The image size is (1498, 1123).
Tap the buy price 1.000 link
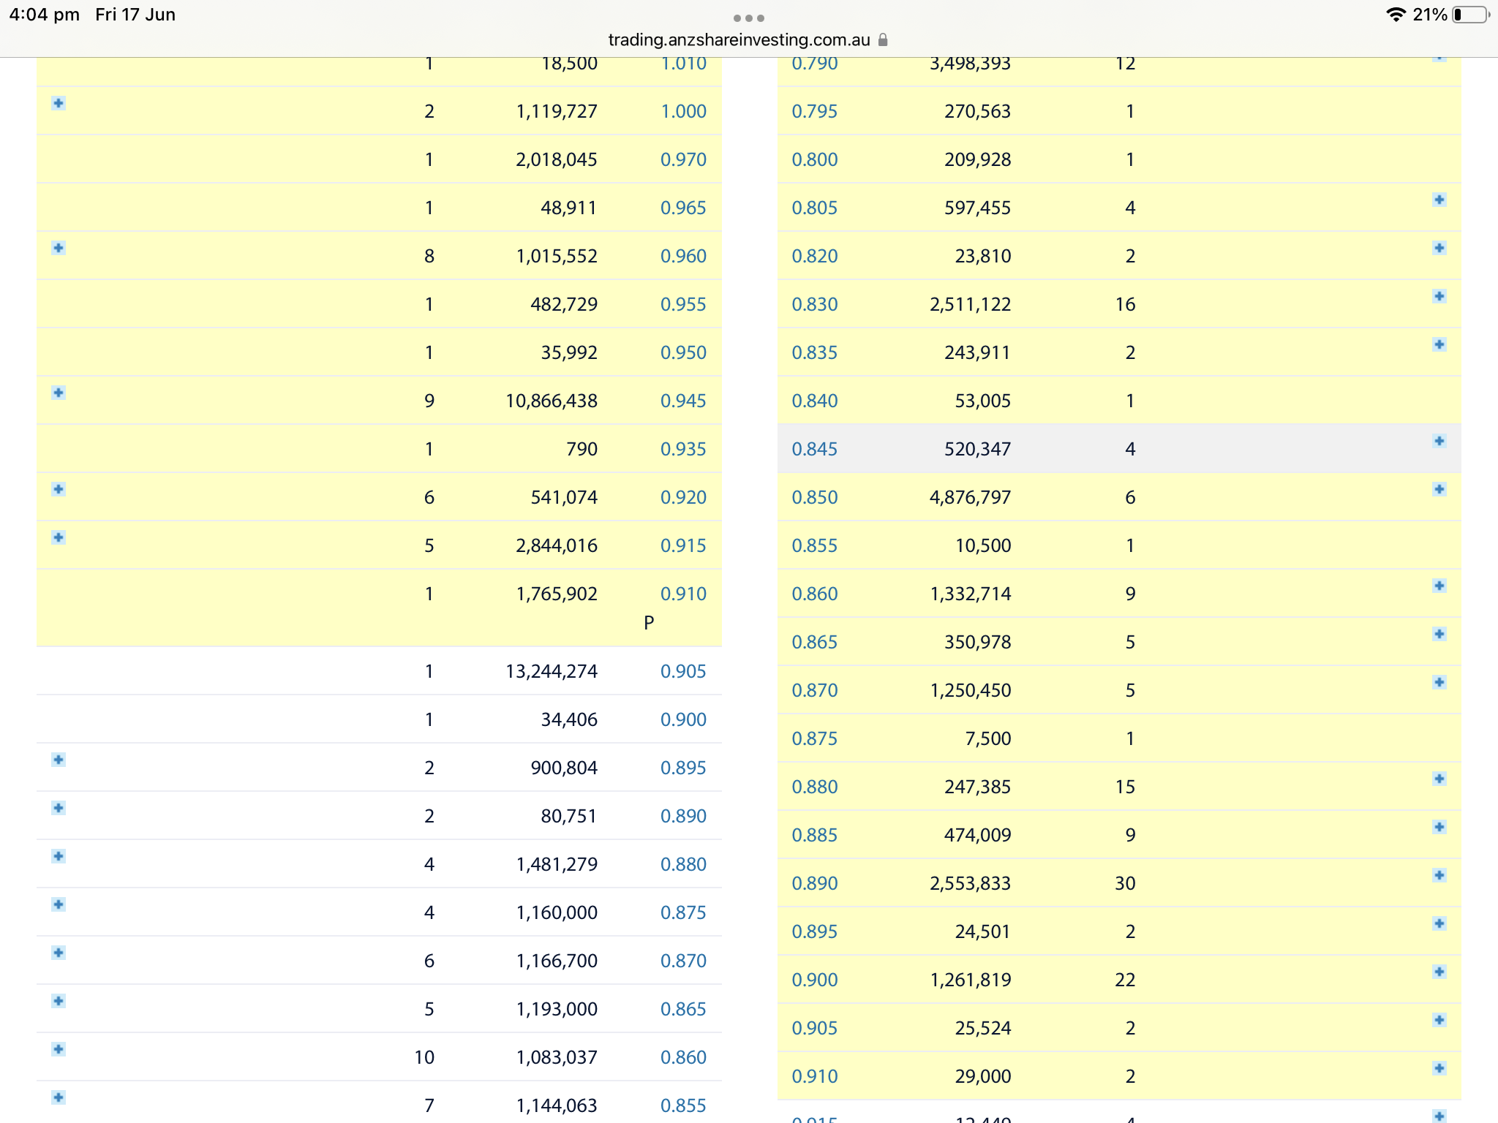pos(683,111)
